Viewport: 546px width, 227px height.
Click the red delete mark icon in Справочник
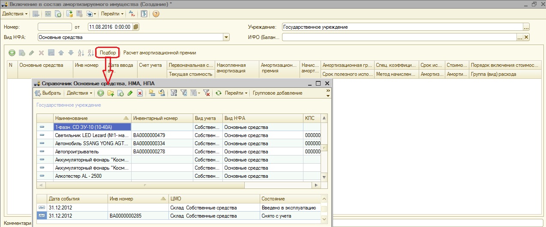[140, 93]
